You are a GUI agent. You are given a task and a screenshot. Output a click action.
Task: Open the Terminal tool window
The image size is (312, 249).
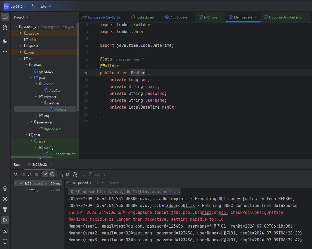(5, 230)
